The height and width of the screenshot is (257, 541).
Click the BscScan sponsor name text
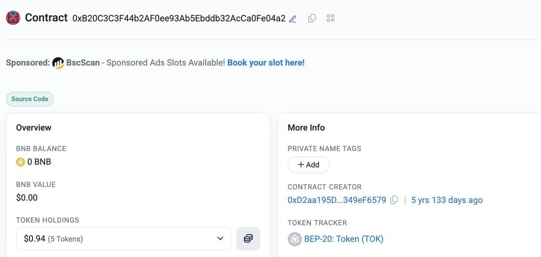click(83, 63)
